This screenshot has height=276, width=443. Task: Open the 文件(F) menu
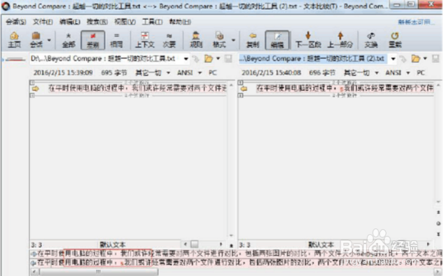tap(42, 22)
